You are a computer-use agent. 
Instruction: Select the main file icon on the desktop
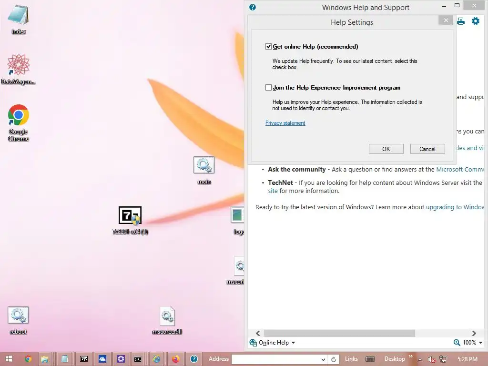pos(204,170)
